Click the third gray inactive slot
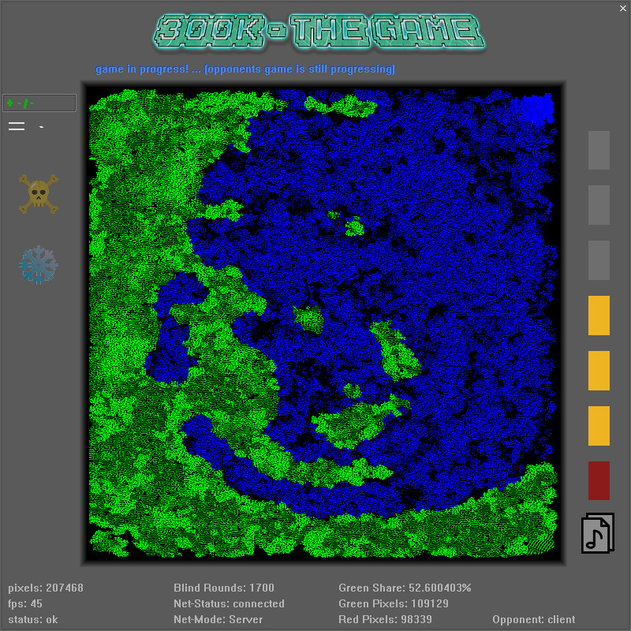 (598, 260)
